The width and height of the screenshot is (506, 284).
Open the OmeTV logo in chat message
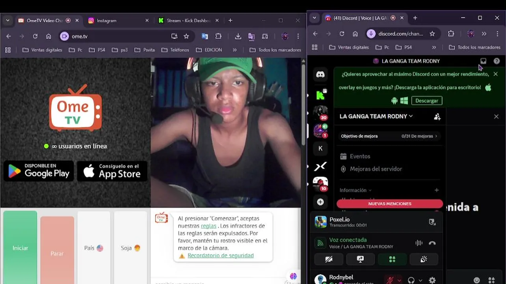pyautogui.click(x=161, y=218)
